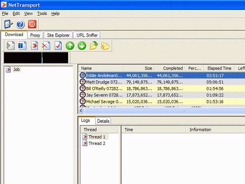245x184 pixels.
Task: Click the checkmark document properties icon
Action: 58,46
